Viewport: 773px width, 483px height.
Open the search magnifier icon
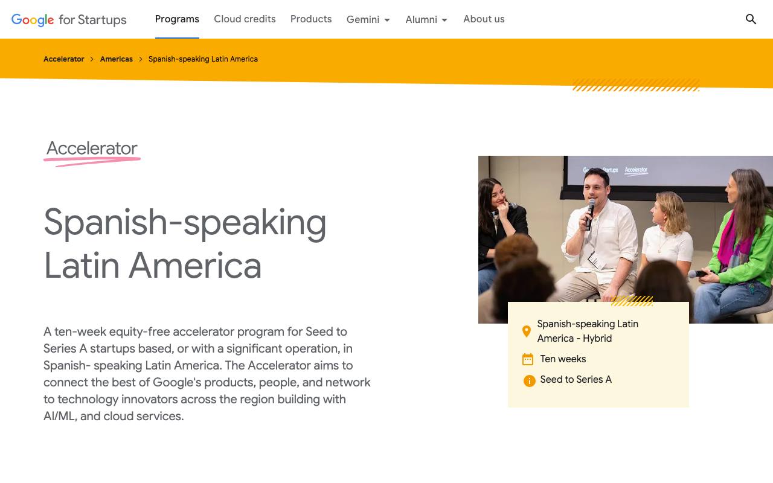coord(751,19)
